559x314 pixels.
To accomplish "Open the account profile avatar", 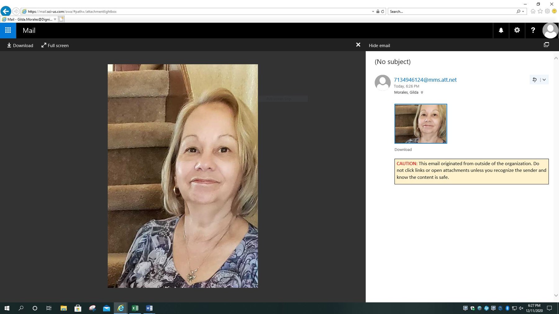I will pyautogui.click(x=550, y=30).
